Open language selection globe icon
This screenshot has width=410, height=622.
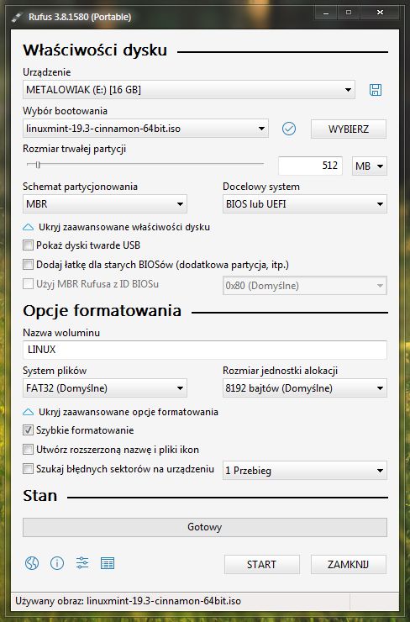(32, 563)
